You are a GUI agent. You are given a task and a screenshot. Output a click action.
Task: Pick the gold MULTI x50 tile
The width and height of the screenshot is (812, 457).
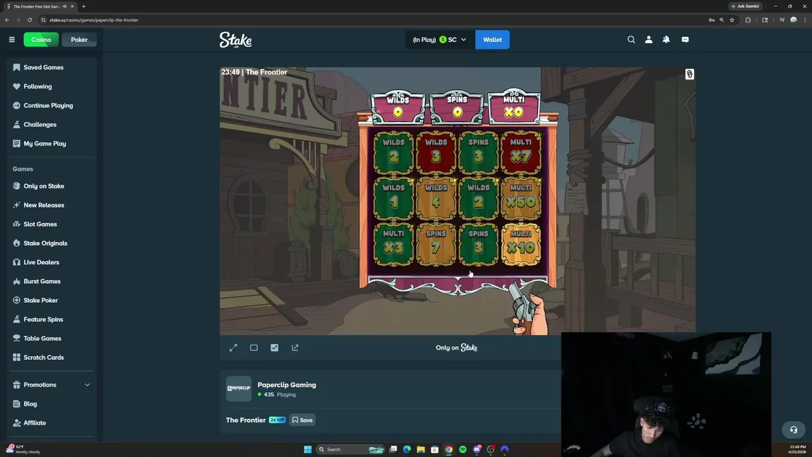(521, 198)
